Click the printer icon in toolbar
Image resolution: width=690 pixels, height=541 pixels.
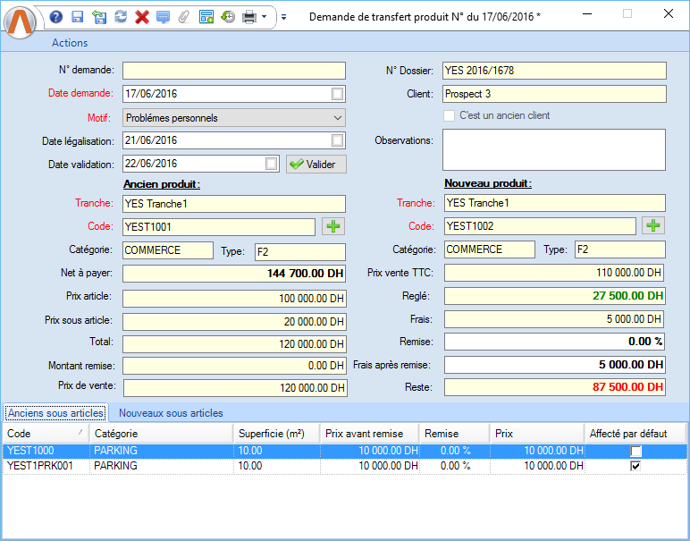point(249,17)
